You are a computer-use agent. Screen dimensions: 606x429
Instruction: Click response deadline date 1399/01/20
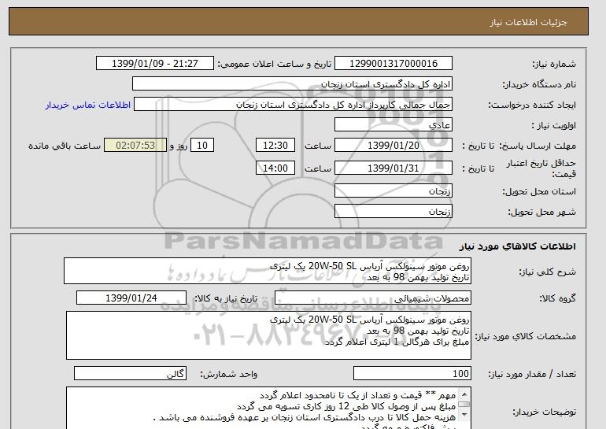tap(393, 146)
